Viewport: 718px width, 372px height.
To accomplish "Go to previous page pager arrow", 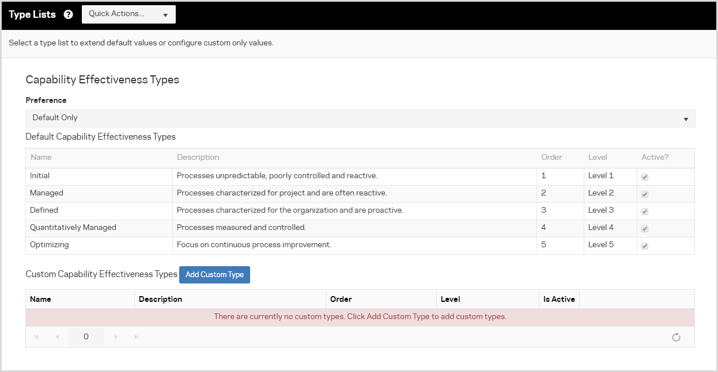I will coord(57,337).
